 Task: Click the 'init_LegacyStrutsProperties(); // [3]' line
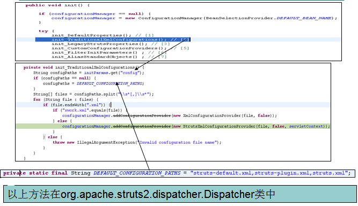click(x=111, y=44)
